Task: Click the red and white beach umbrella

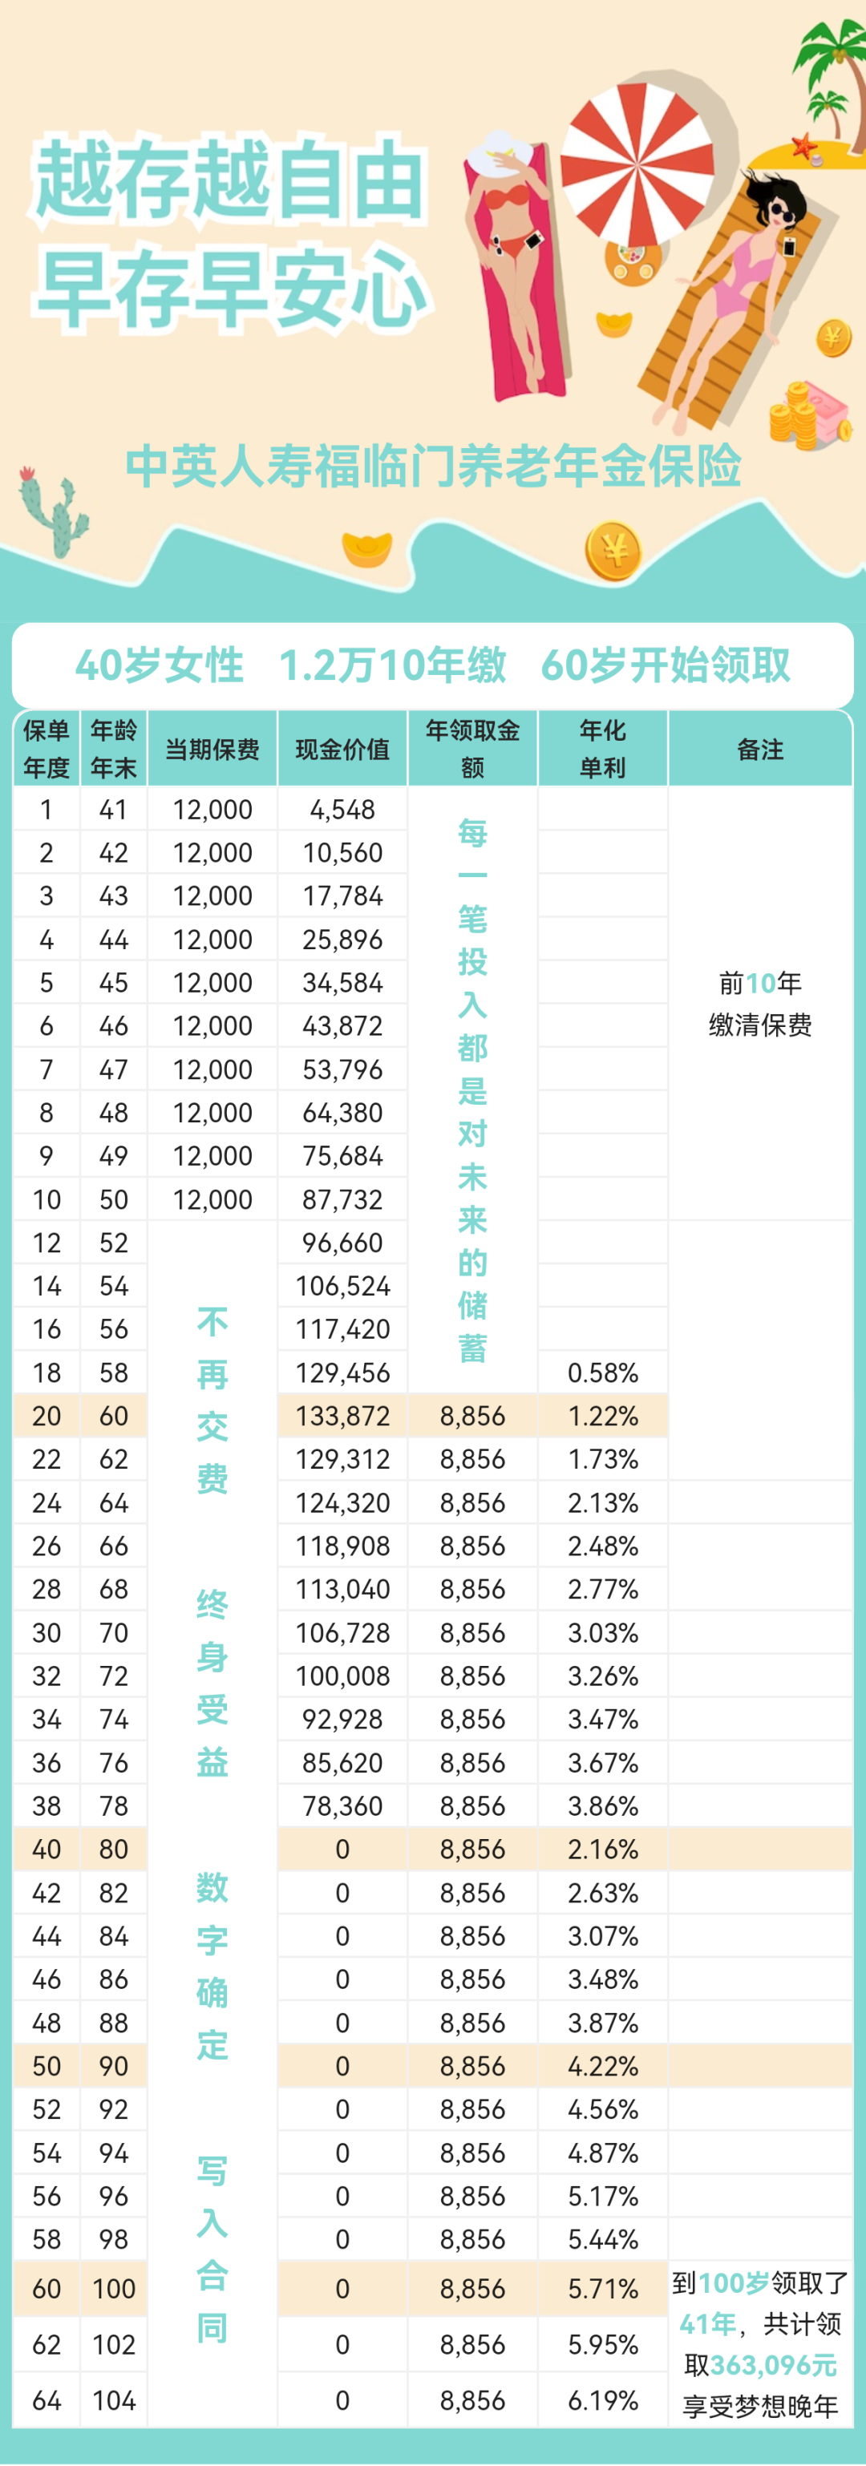Action: pos(637,162)
